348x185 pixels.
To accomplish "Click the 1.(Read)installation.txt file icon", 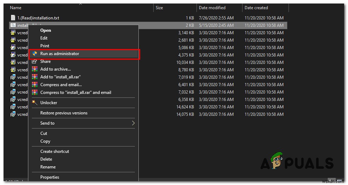I will 13,18.
